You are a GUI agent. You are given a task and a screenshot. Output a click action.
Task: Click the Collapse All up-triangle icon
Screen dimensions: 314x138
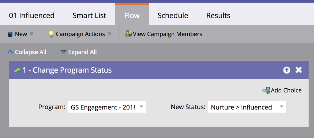coord(10,52)
